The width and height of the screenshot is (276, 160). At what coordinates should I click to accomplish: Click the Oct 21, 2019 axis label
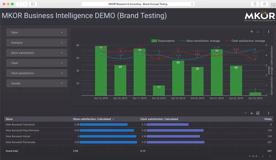click(x=217, y=98)
